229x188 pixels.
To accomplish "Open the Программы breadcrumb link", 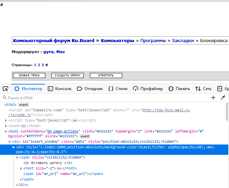I will [153, 40].
